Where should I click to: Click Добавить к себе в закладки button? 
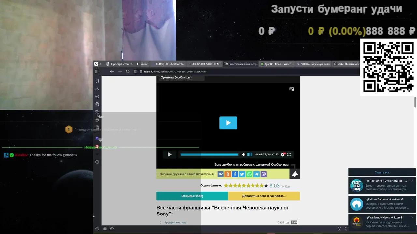(264, 196)
